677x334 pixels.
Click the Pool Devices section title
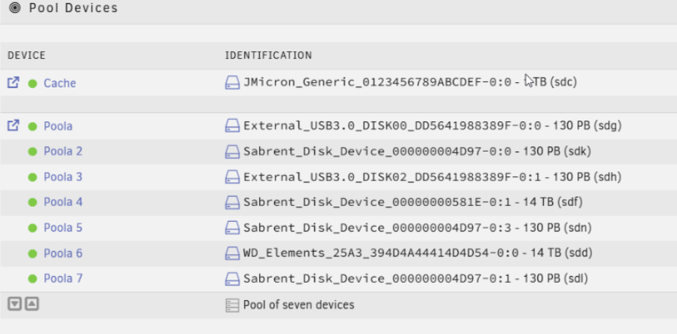point(73,8)
